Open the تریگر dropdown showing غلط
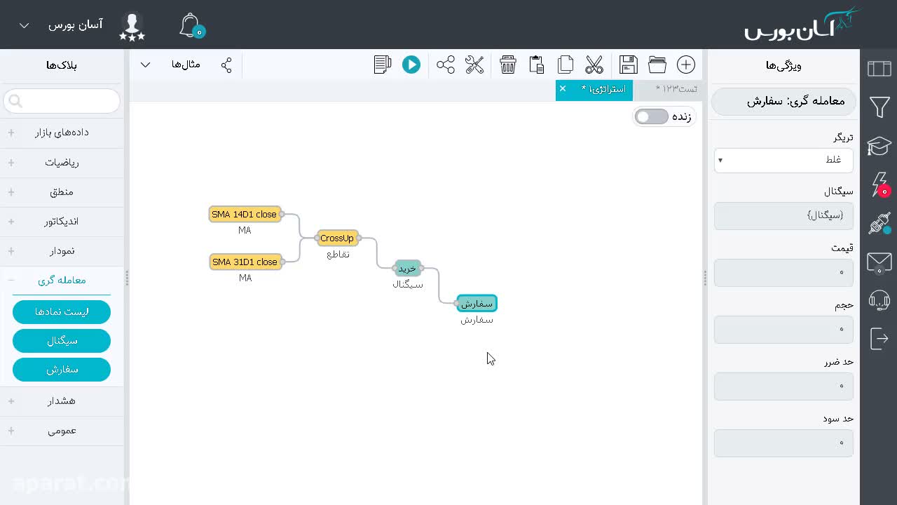 click(783, 160)
